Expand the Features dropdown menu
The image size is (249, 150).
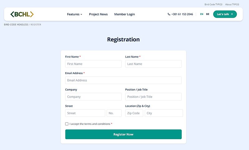(75, 14)
